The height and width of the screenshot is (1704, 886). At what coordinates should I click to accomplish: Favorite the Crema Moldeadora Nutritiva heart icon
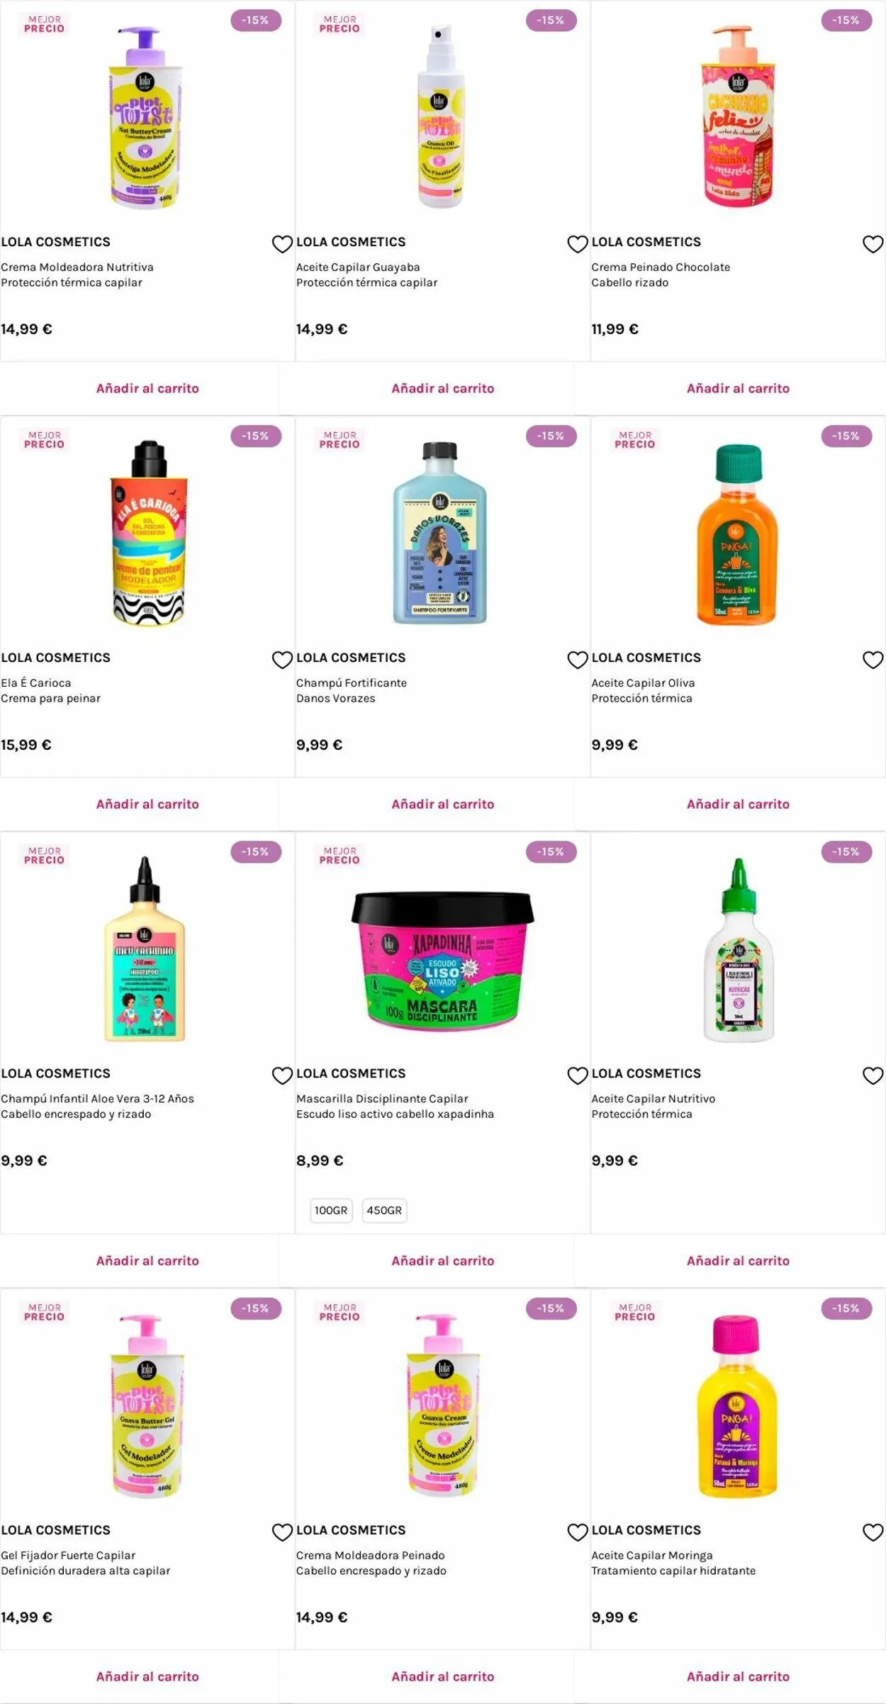(282, 244)
